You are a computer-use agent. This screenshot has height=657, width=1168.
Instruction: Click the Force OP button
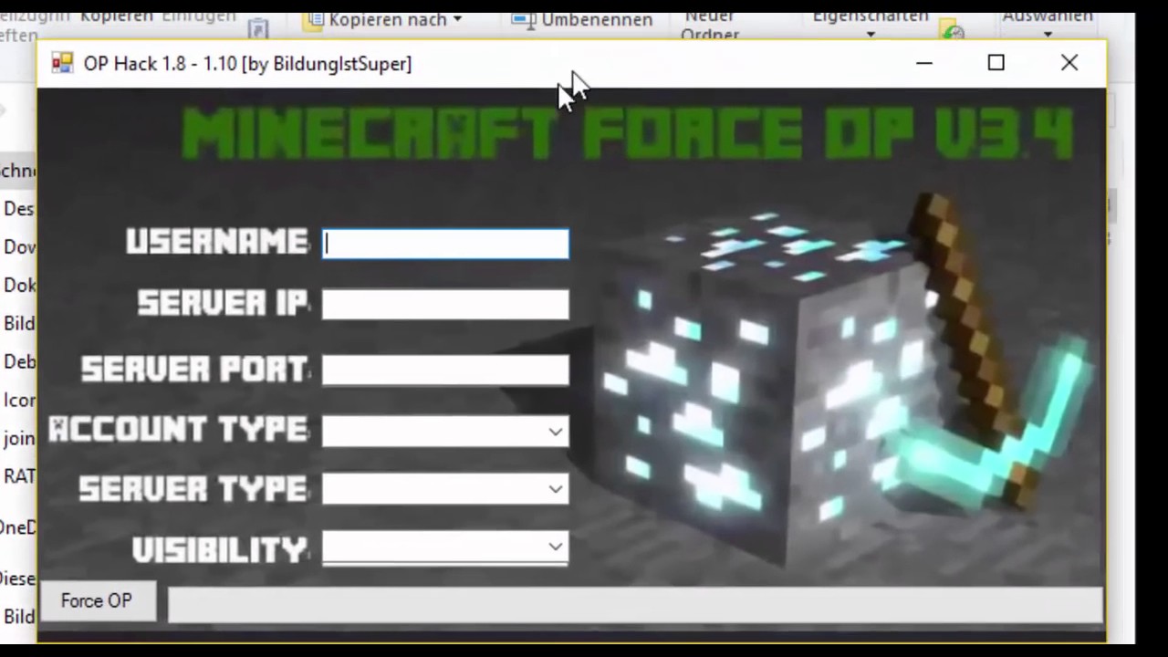tap(97, 601)
